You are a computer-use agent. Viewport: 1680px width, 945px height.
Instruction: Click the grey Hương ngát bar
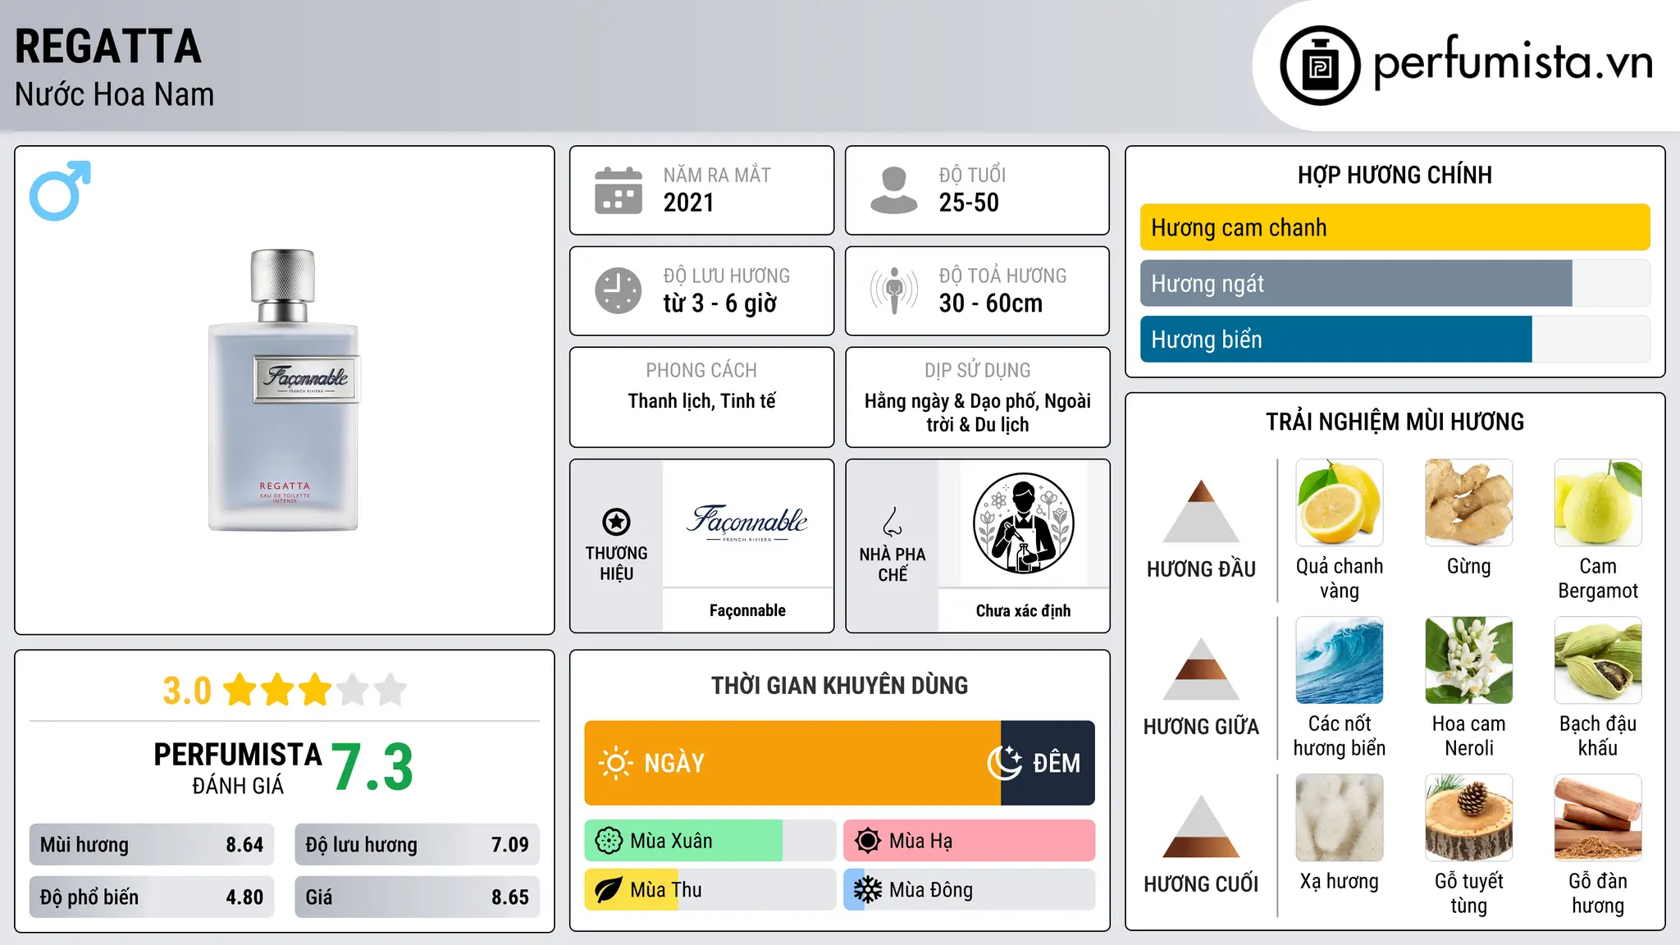click(x=1356, y=283)
